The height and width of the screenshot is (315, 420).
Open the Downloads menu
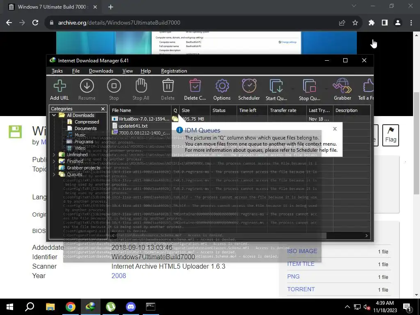(x=101, y=71)
